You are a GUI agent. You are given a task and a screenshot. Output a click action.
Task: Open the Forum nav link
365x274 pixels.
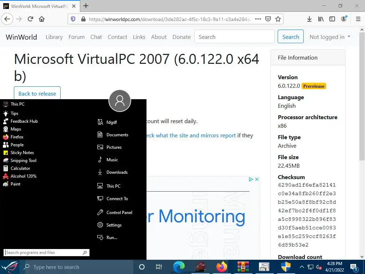pyautogui.click(x=76, y=37)
